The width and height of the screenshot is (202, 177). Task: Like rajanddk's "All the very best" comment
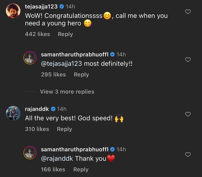coord(188,114)
